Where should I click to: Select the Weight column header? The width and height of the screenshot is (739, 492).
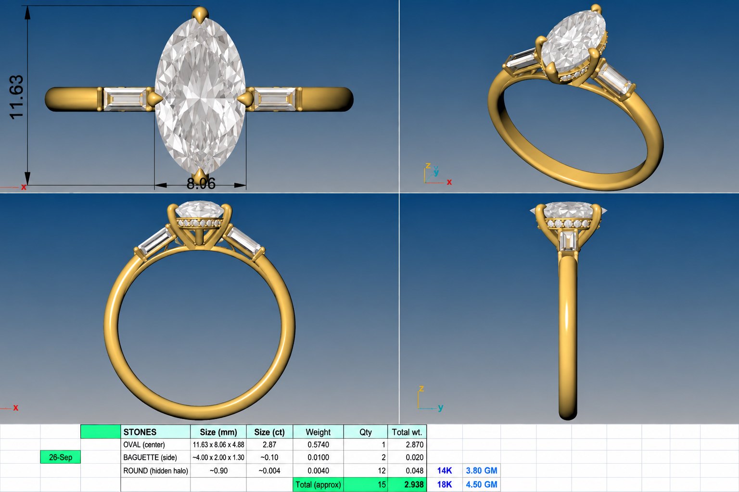(318, 432)
